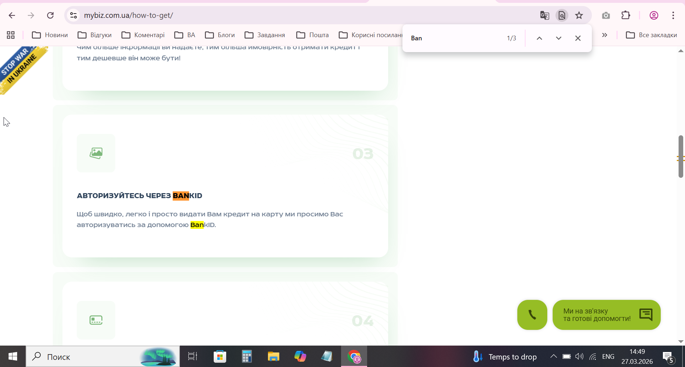Image resolution: width=685 pixels, height=367 pixels.
Task: Click the step 03 picture icon
Action: tap(96, 153)
